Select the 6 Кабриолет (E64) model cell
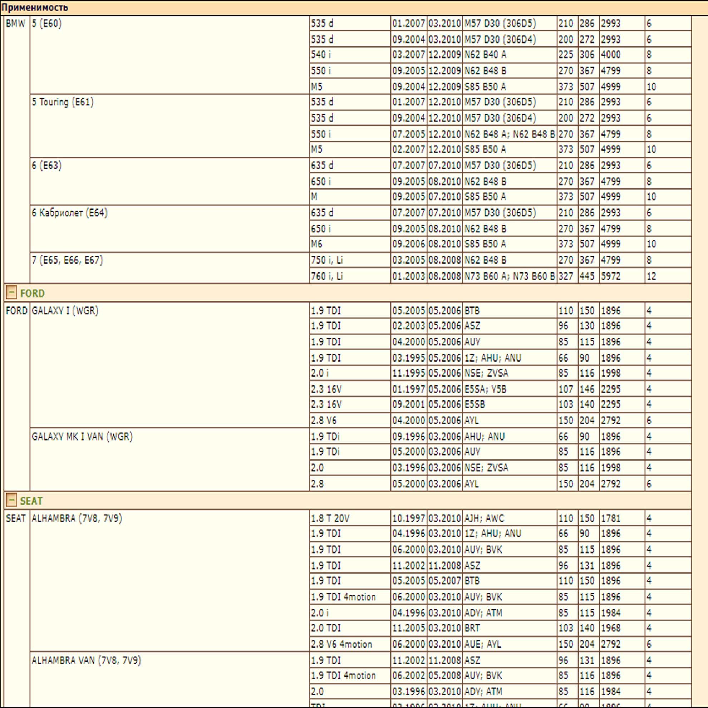Screen dimensions: 708x708 click(70, 212)
